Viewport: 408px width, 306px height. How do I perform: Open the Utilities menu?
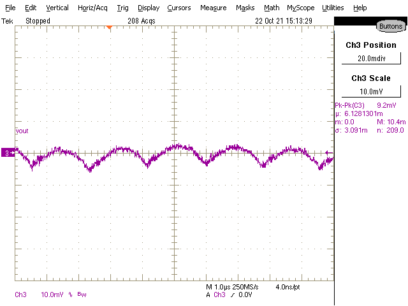[333, 8]
